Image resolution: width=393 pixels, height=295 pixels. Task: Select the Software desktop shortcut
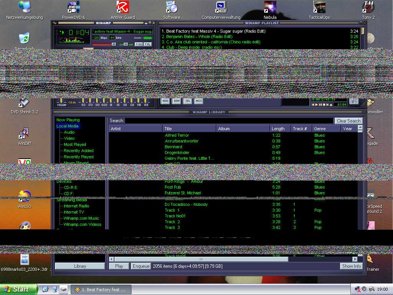pos(172,10)
